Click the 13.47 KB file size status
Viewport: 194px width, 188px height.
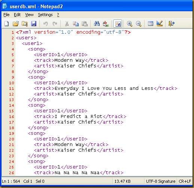click(x=122, y=181)
